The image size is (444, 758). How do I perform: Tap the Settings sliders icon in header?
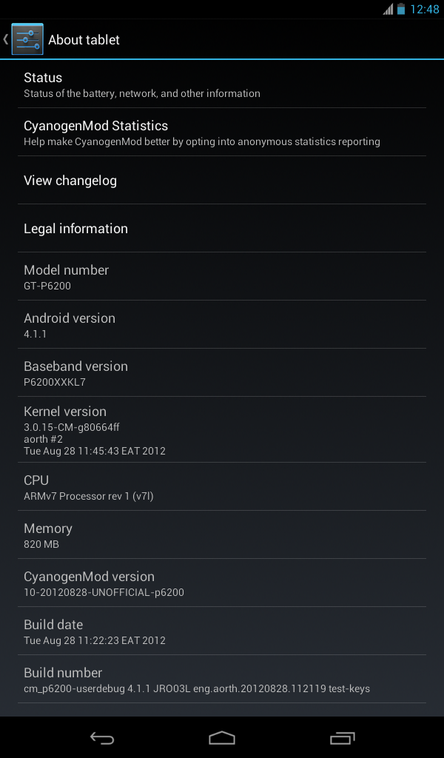tap(27, 39)
